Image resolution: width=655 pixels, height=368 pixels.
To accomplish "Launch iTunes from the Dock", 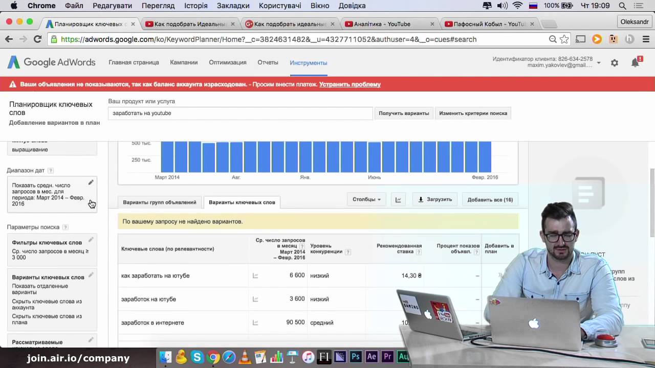I will [x=308, y=357].
